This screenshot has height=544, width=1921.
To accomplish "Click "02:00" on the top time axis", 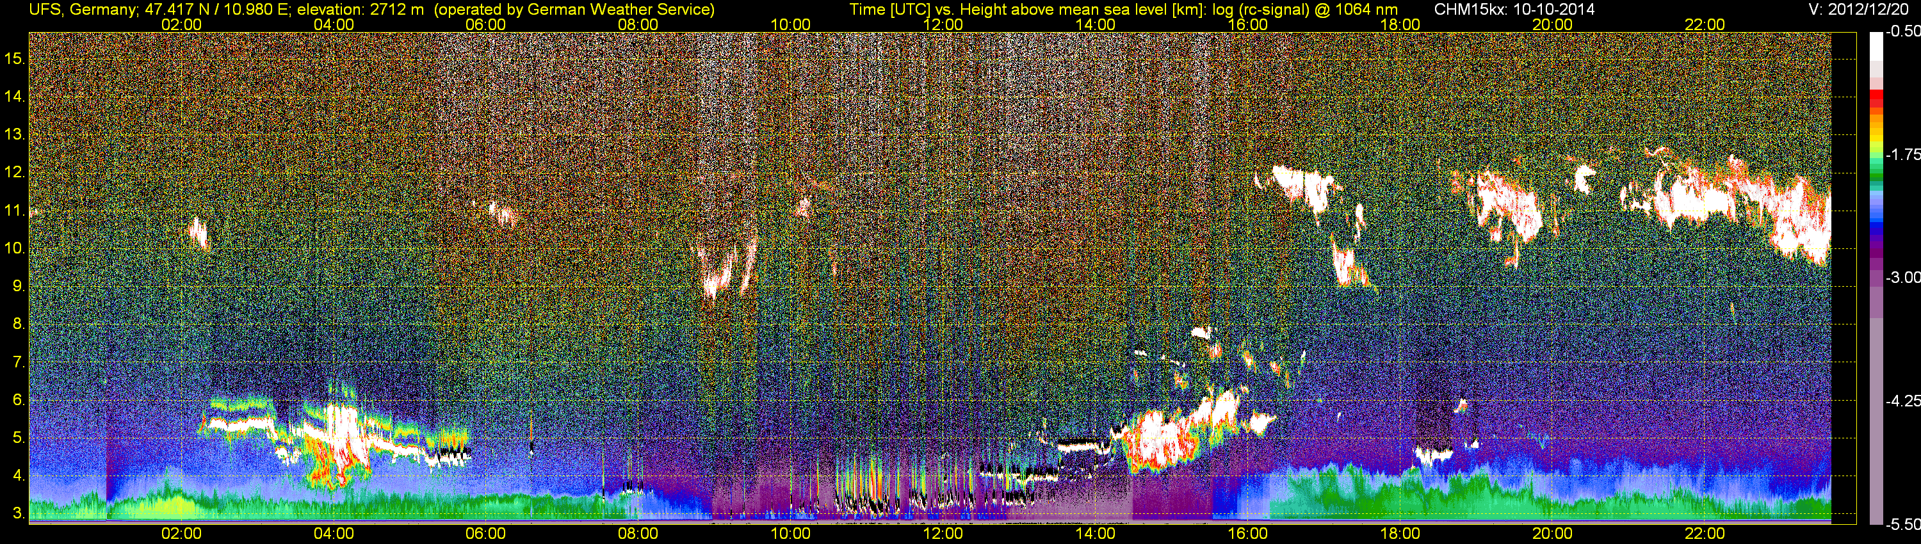I will pyautogui.click(x=181, y=24).
